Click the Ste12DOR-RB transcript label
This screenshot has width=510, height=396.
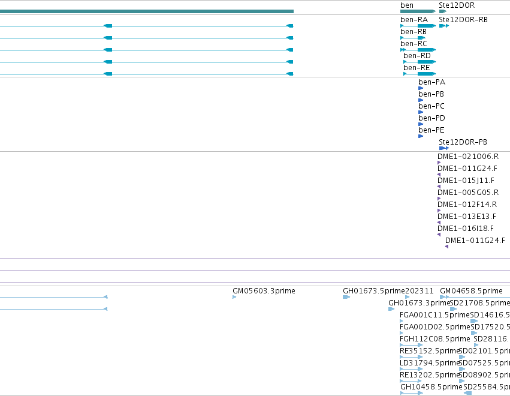(463, 20)
